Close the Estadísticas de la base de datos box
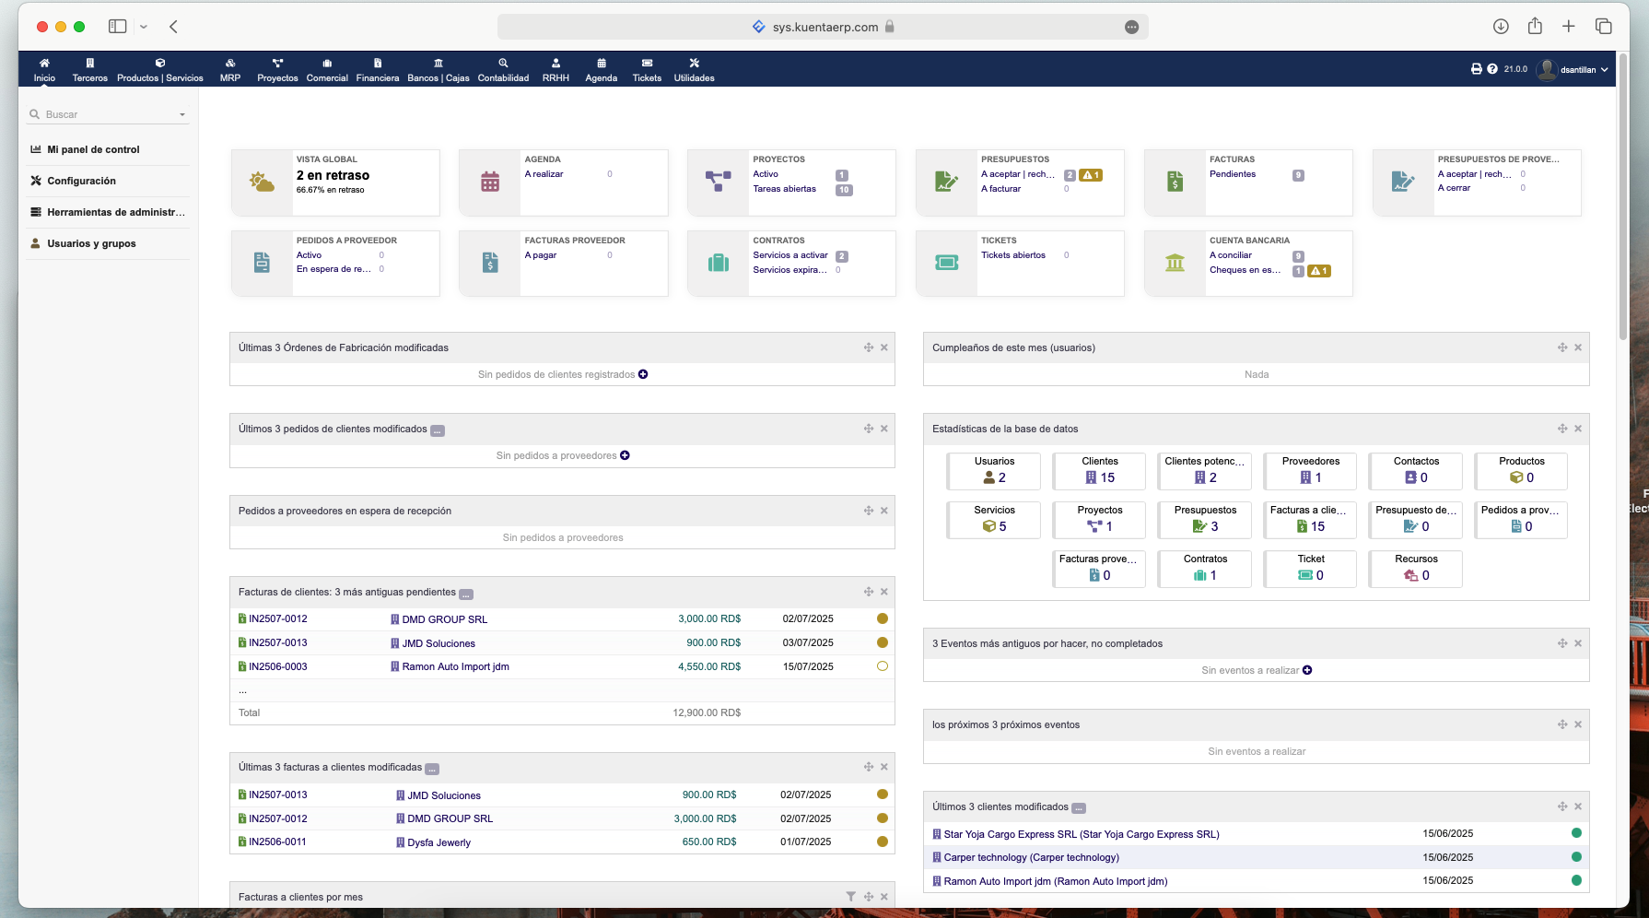Screen dimensions: 1649x918 click(x=1578, y=429)
